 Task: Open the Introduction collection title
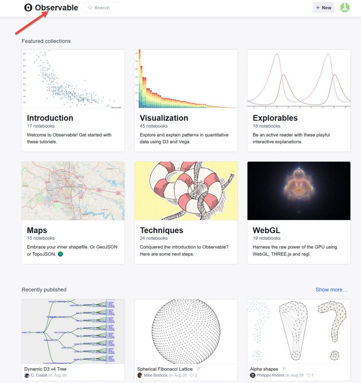pos(50,118)
